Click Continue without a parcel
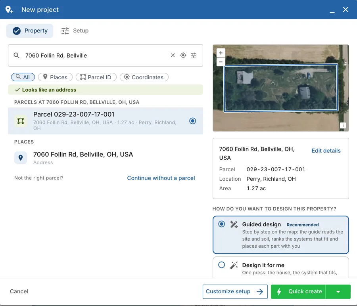The width and height of the screenshot is (357, 306). coord(161,178)
